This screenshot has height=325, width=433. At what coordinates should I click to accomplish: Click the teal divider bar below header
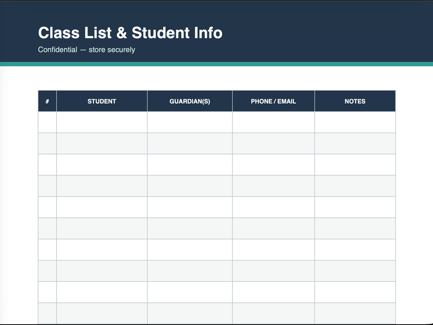click(x=216, y=64)
